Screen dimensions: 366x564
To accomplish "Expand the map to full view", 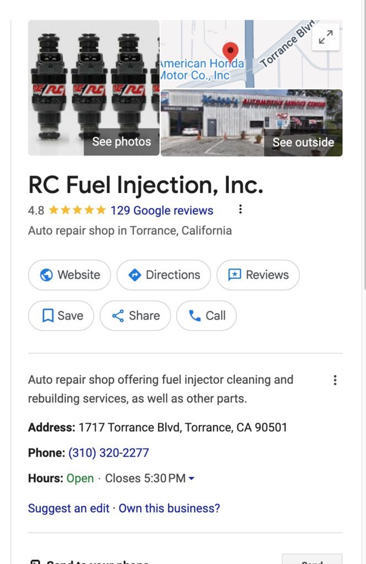I will [x=325, y=37].
